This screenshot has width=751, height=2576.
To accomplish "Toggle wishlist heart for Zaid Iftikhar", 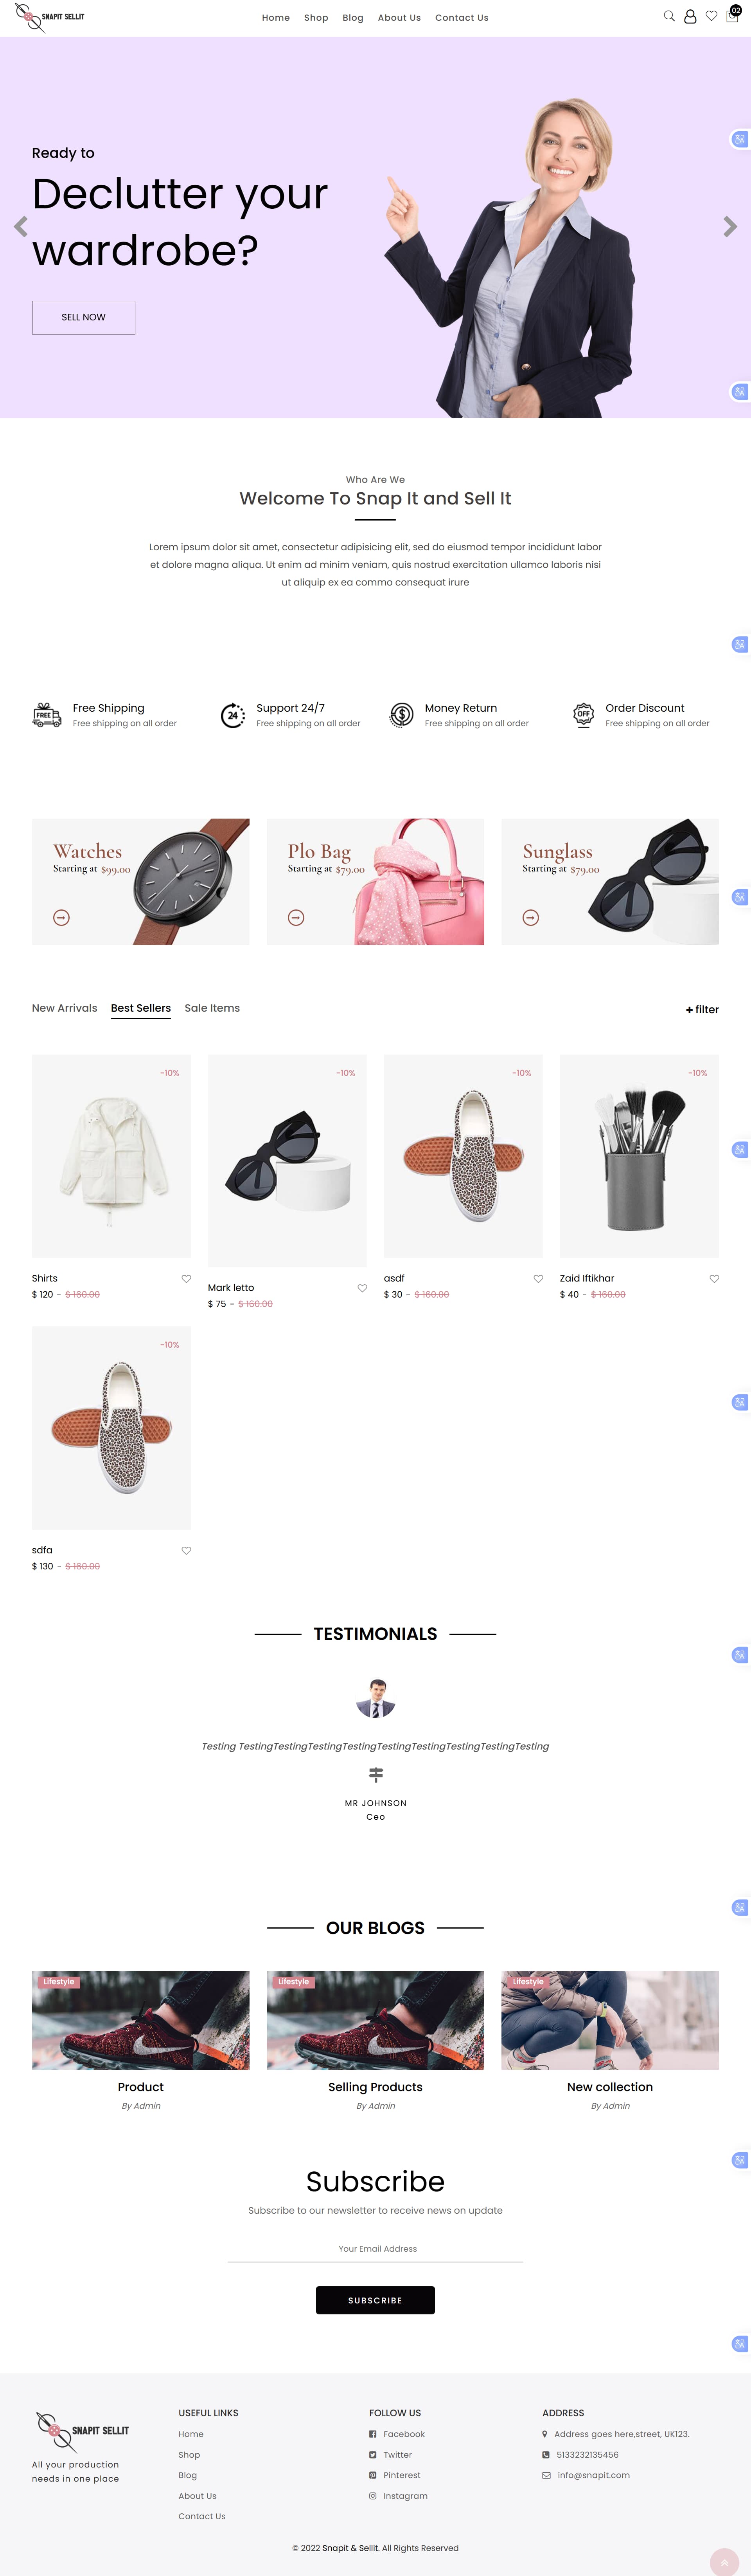I will (x=714, y=1278).
